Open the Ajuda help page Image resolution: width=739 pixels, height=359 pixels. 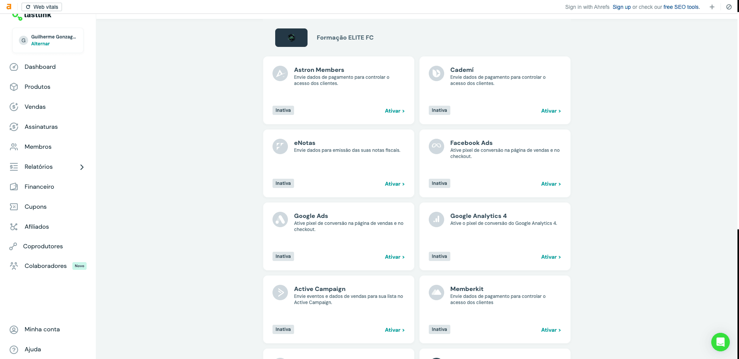click(33, 349)
